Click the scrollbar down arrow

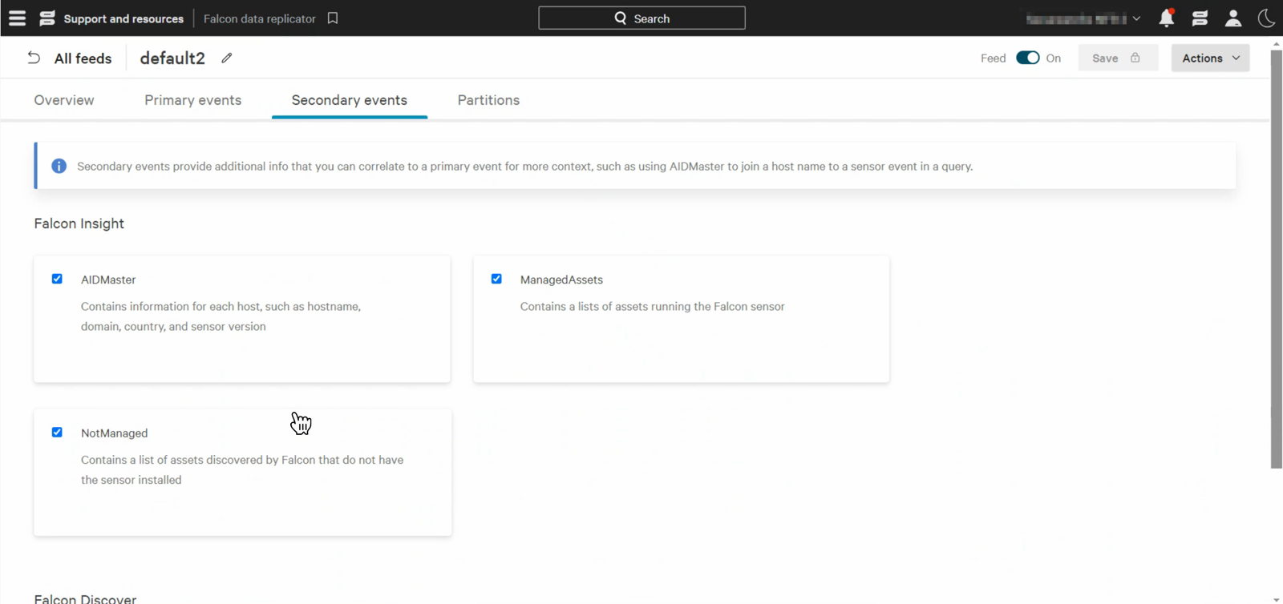tap(1277, 599)
